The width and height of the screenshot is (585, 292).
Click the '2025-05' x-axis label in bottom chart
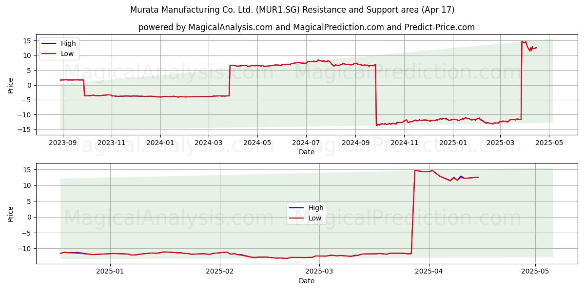click(x=535, y=272)
